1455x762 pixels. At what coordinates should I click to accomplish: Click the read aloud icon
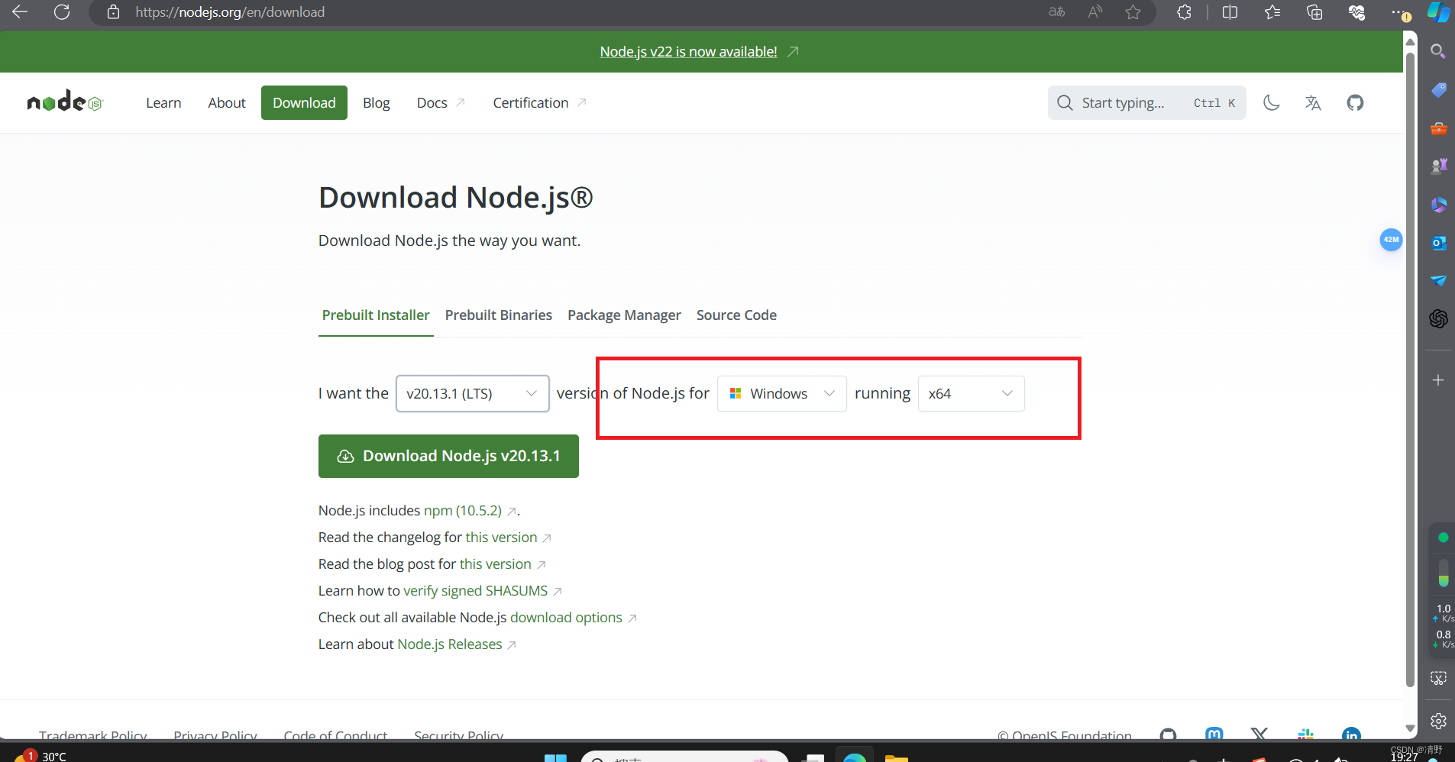[1095, 11]
